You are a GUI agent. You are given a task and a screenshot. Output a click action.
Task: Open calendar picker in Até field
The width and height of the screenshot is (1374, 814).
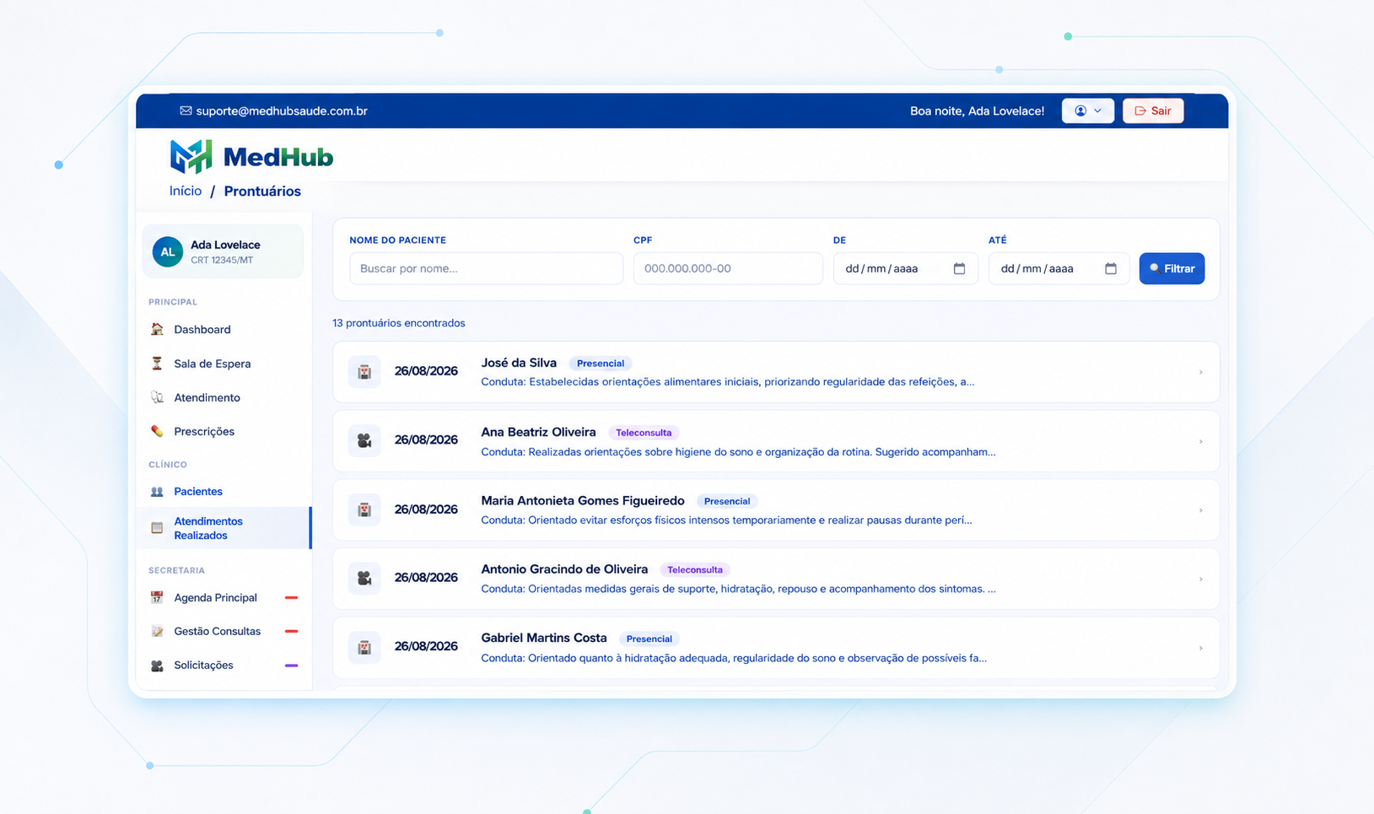click(x=1111, y=268)
